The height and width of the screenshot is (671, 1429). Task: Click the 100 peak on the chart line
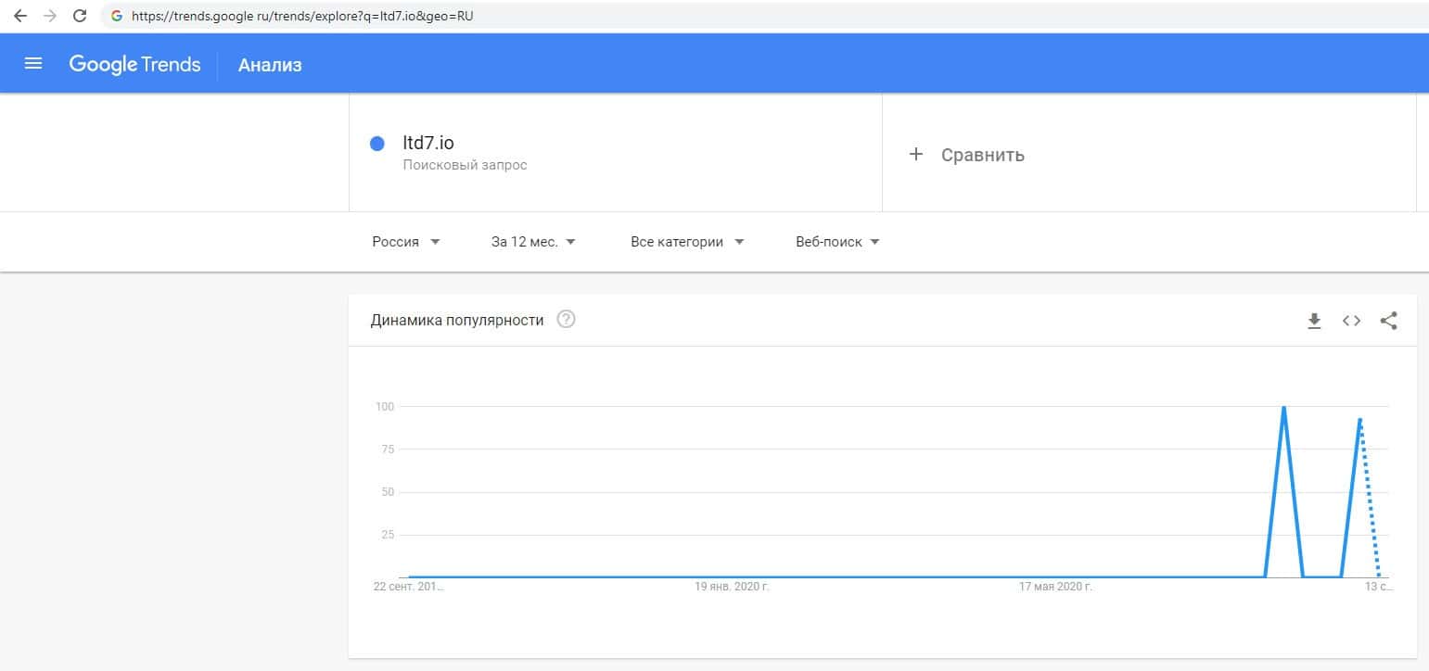pyautogui.click(x=1283, y=407)
